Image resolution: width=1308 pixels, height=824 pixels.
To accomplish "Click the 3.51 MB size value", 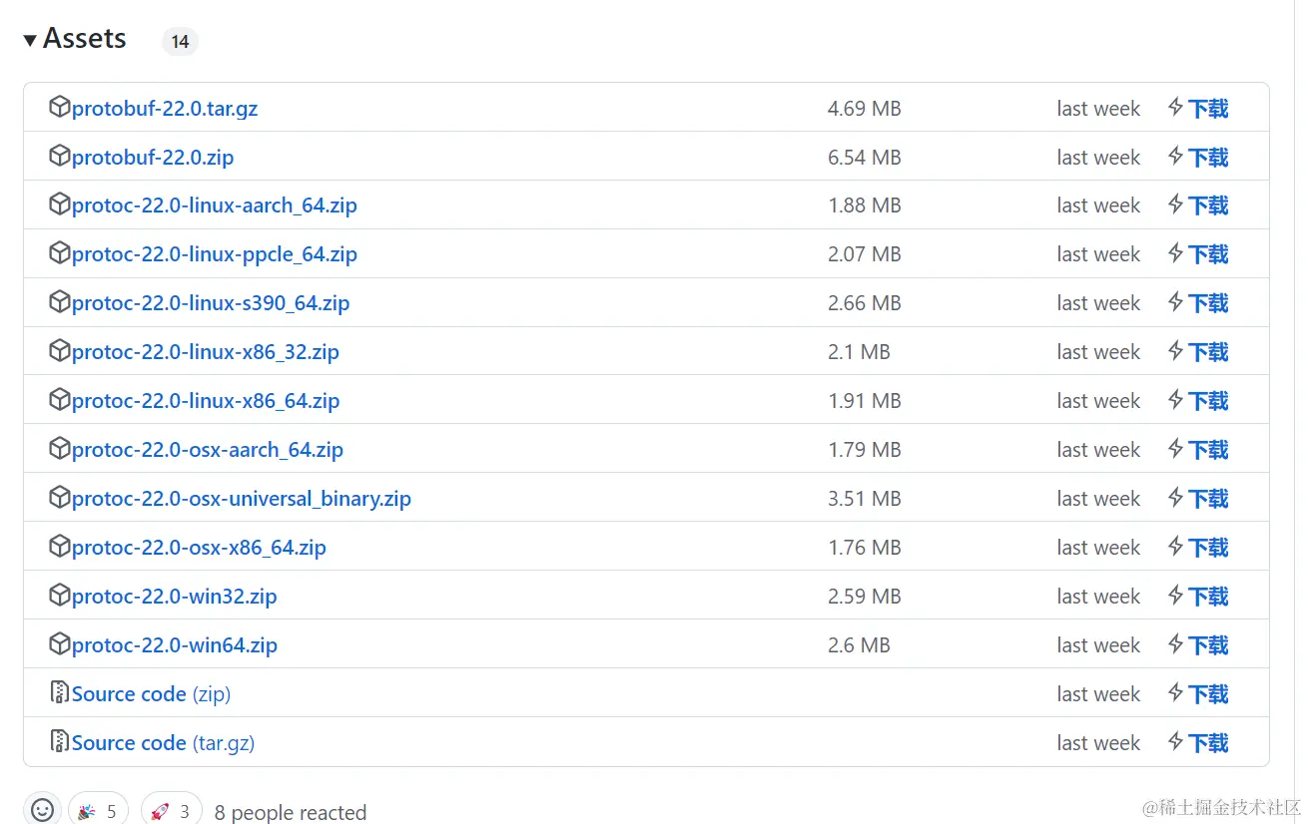I will [x=865, y=499].
